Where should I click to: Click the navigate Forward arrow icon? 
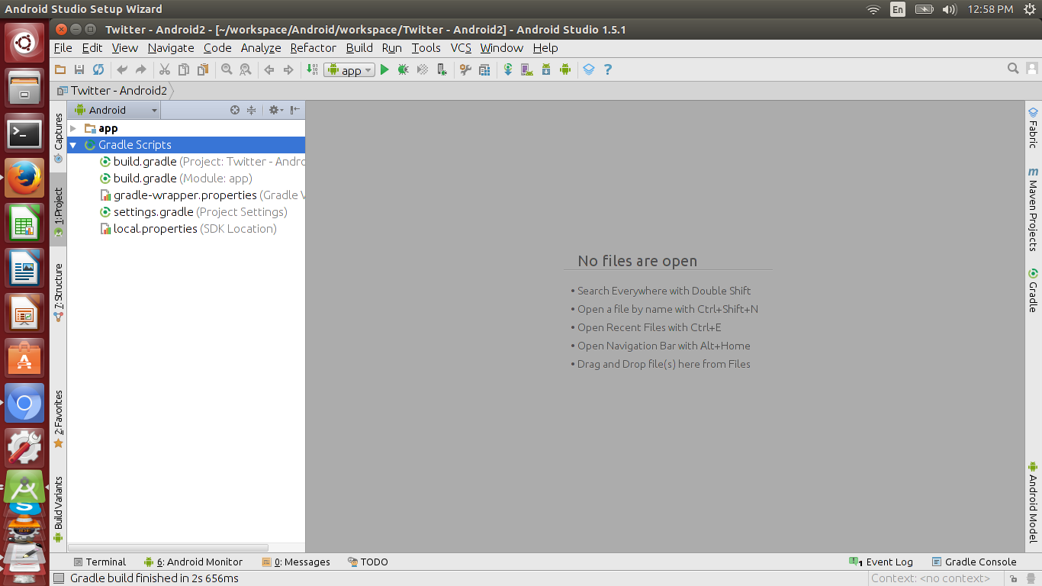(288, 69)
